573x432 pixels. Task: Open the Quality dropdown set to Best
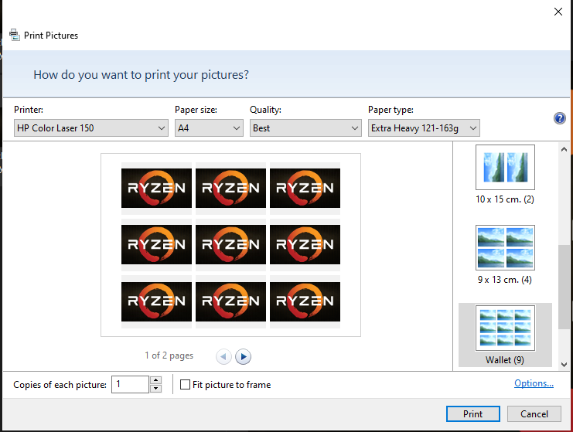coord(305,128)
